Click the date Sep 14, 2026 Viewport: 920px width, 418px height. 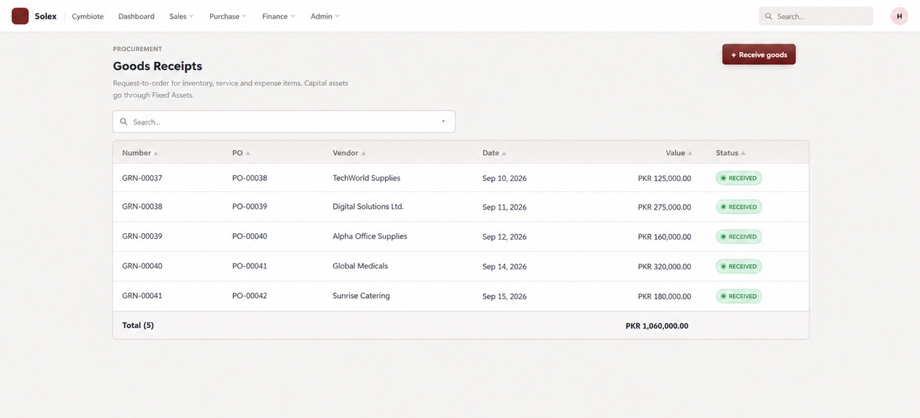[505, 267]
